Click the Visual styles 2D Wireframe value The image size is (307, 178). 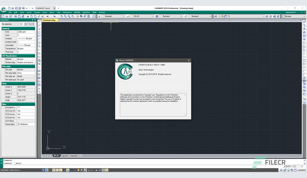(x=26, y=124)
